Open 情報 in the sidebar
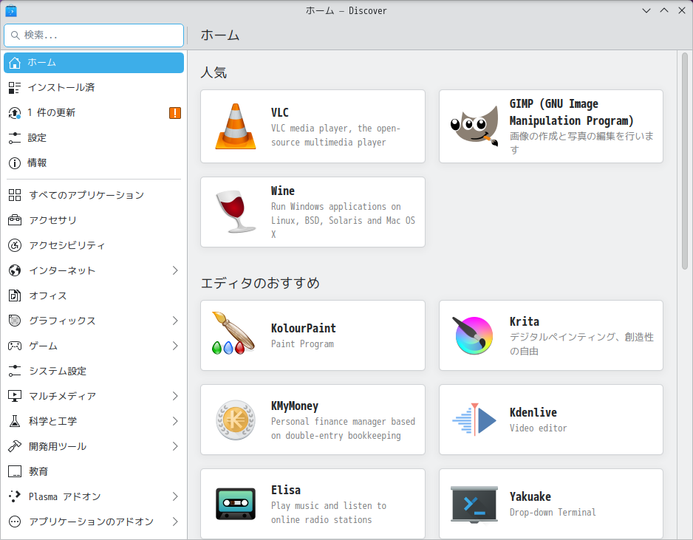This screenshot has width=693, height=540. 94,163
